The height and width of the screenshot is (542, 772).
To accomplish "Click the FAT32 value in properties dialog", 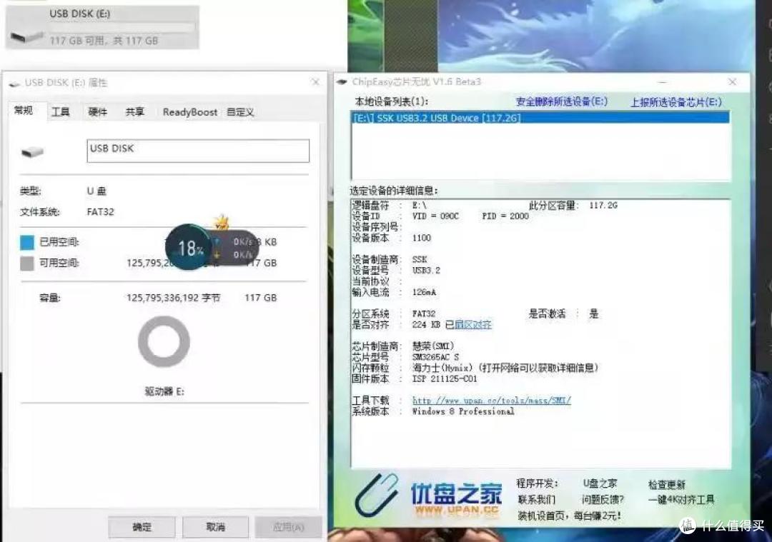I will click(101, 212).
